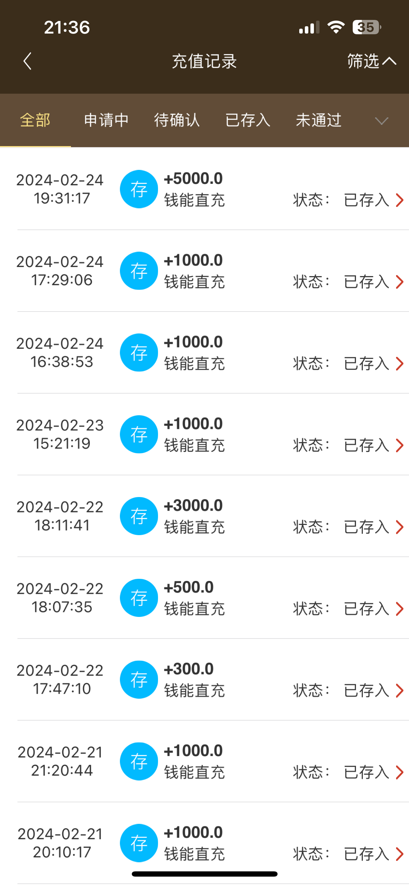The image size is (409, 885).
Task: Click blue 存 icon for +500.0 deposit
Action: (139, 598)
